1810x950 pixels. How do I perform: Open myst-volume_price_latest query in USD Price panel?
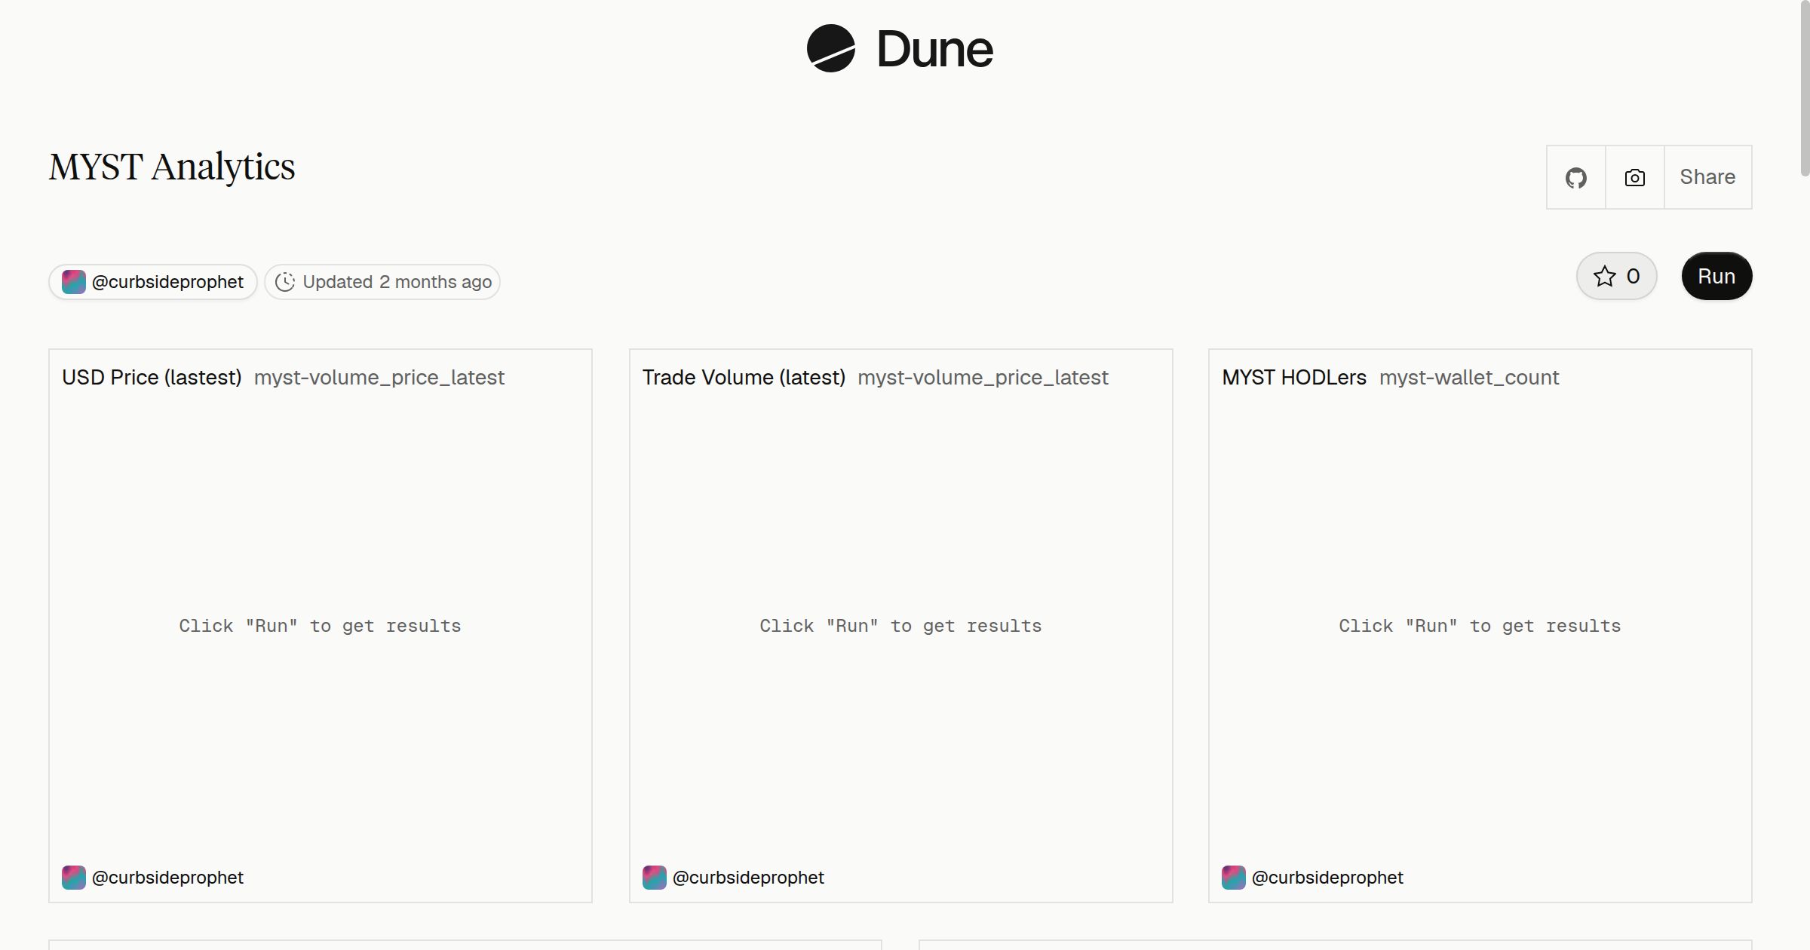[x=379, y=377]
